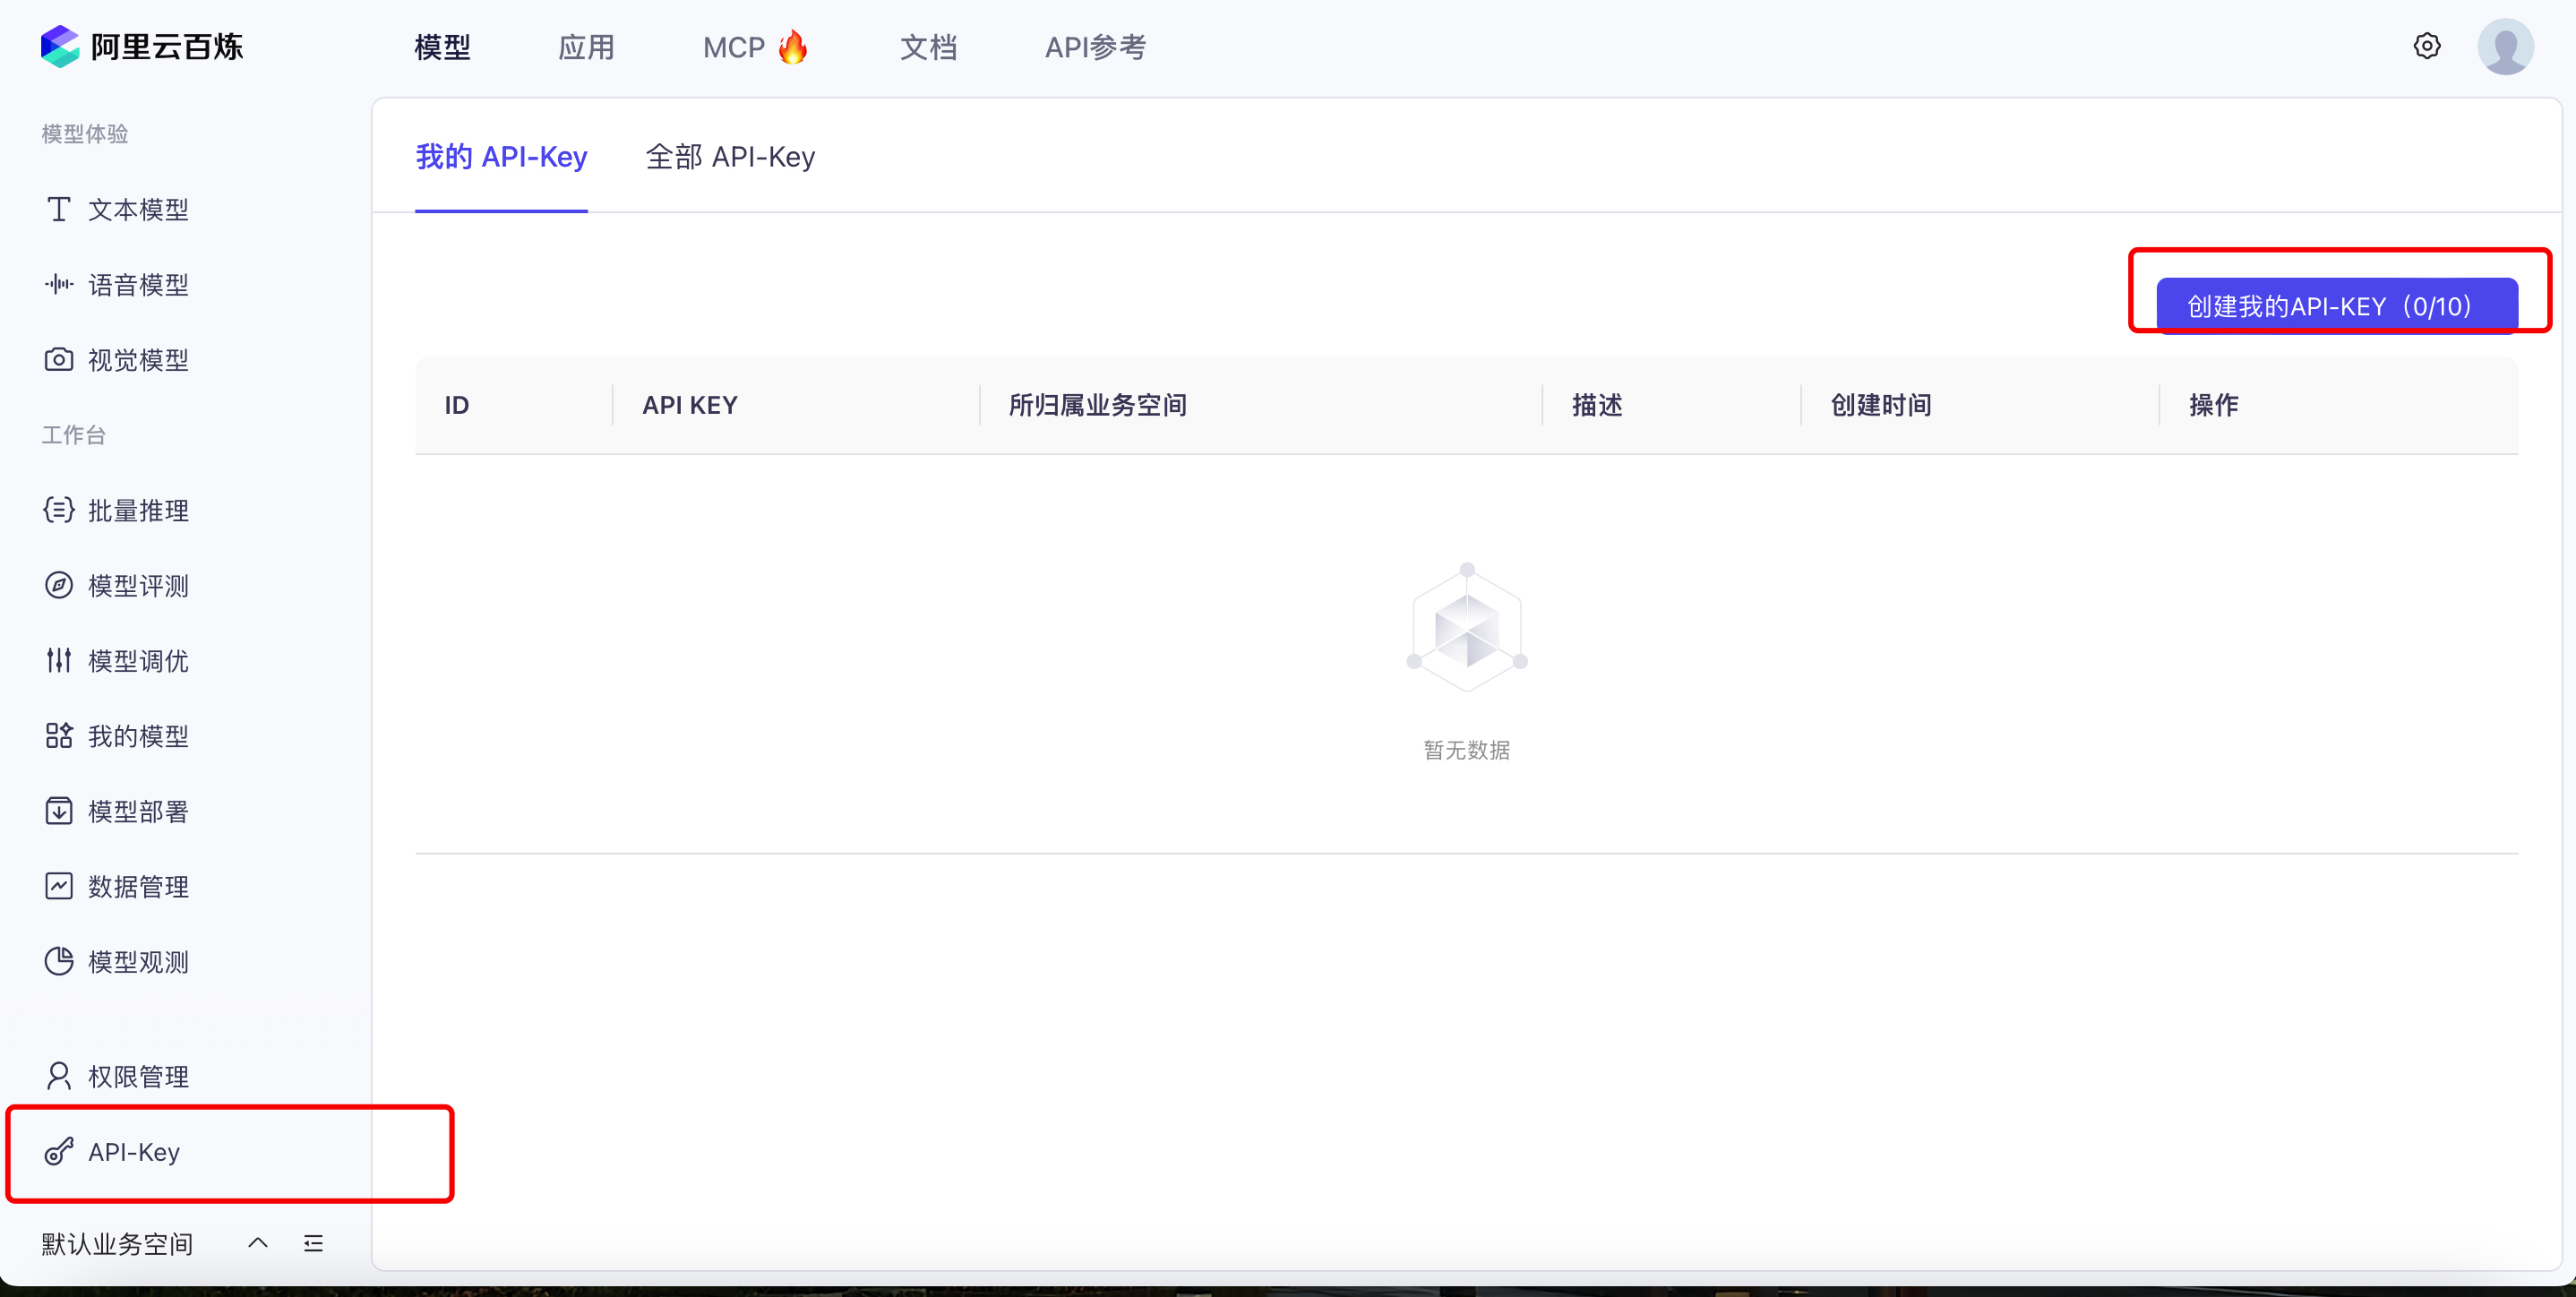
Task: Open model deployment download icon
Action: pos(58,810)
